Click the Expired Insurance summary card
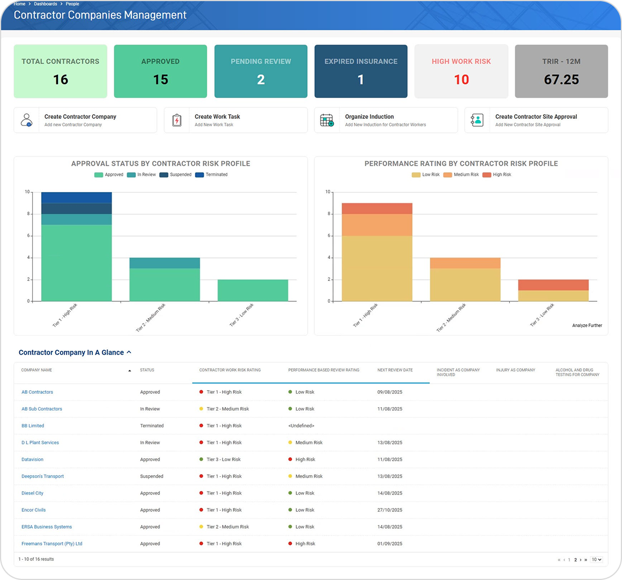The width and height of the screenshot is (622, 580). [x=361, y=72]
